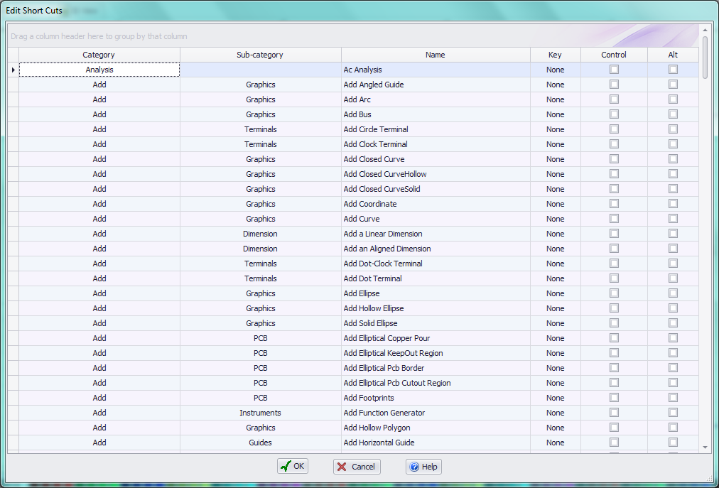Enable Control for Ac Analysis
719x488 pixels.
[x=614, y=69]
